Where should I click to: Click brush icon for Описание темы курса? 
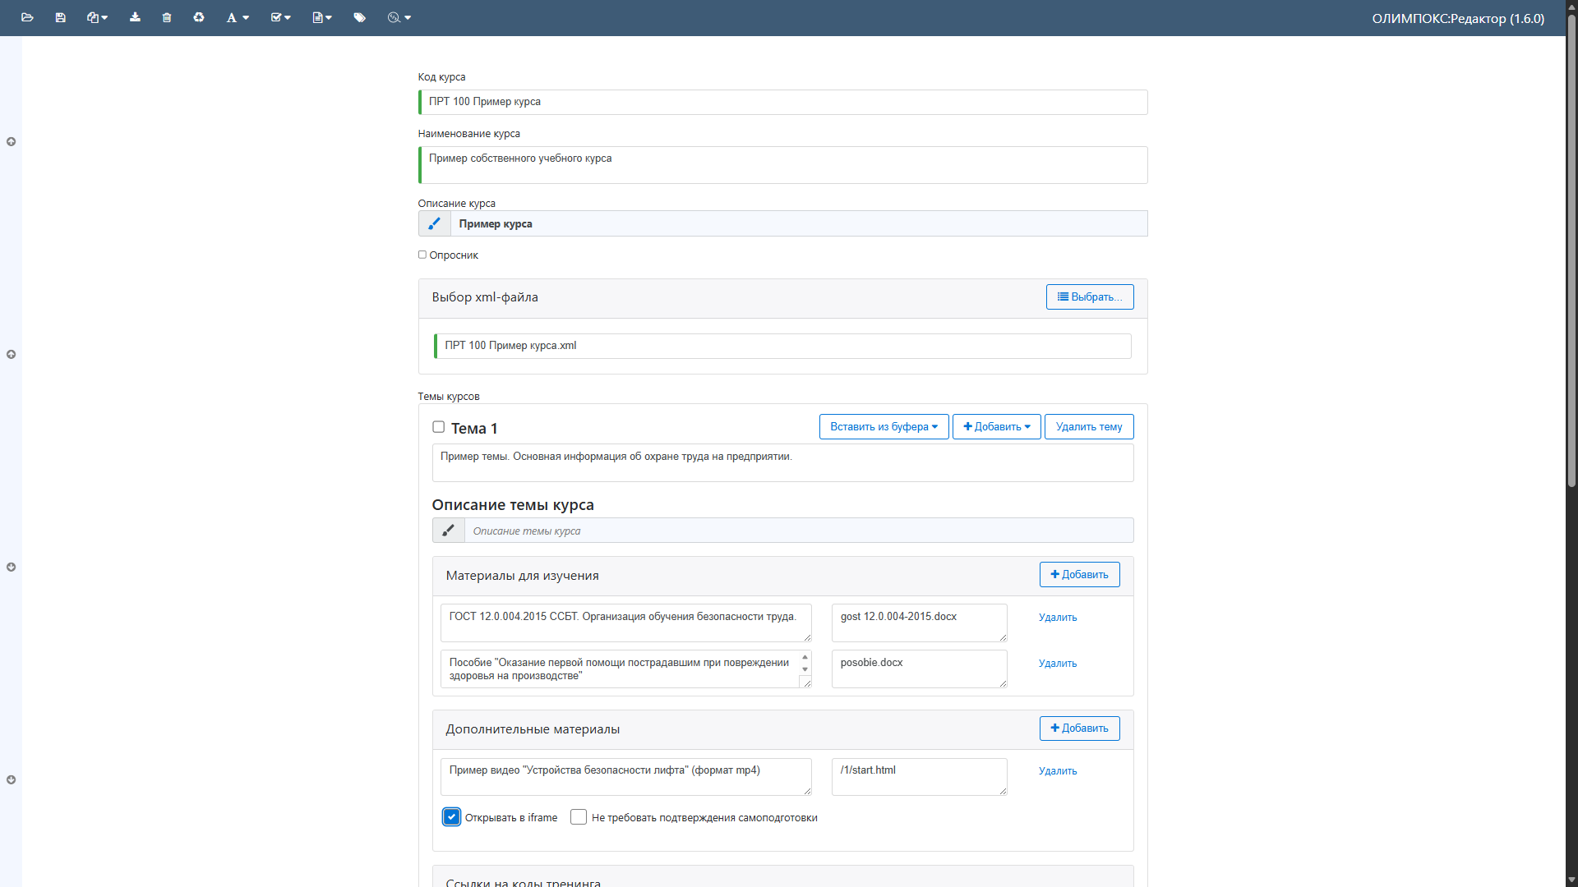448,531
